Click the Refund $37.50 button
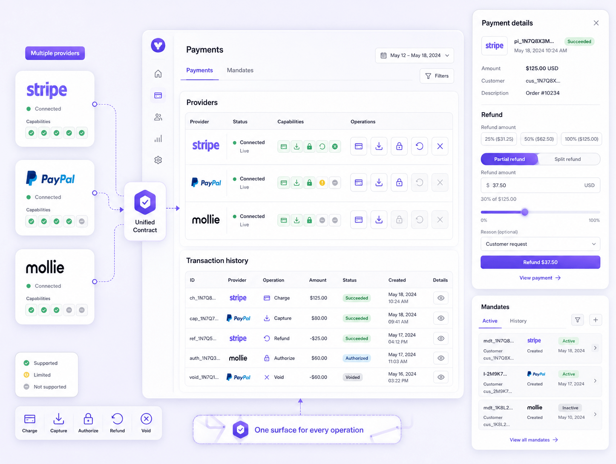 (x=540, y=262)
